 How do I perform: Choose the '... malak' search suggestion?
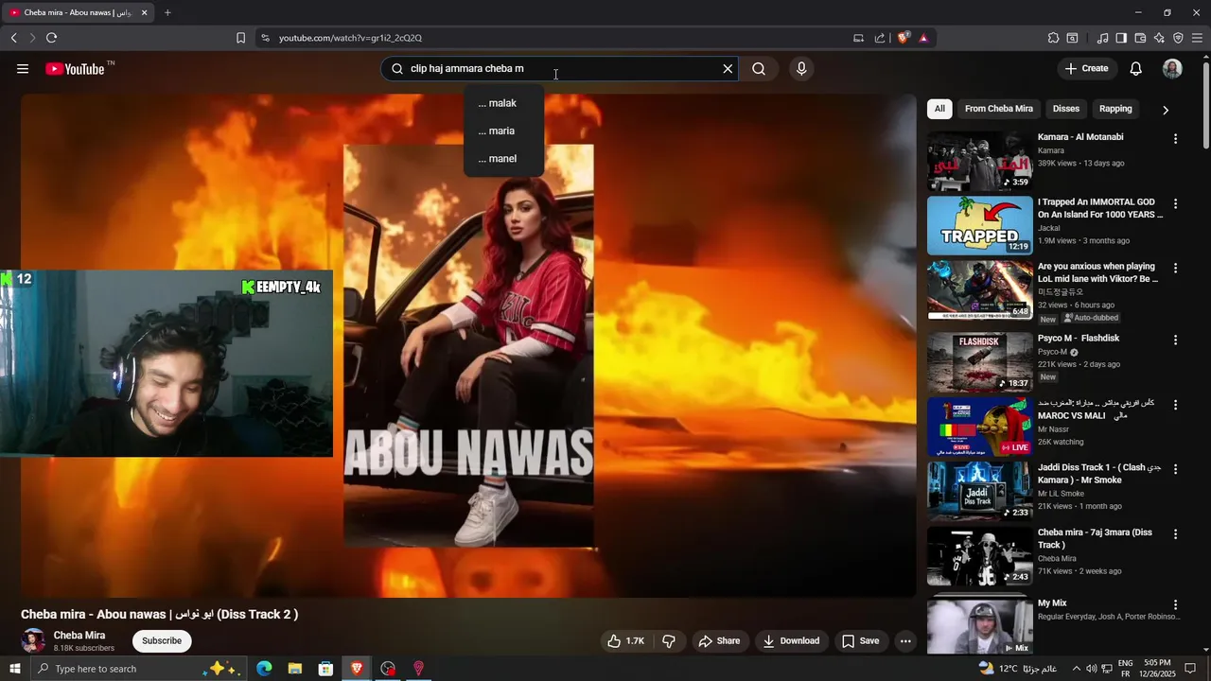click(503, 103)
